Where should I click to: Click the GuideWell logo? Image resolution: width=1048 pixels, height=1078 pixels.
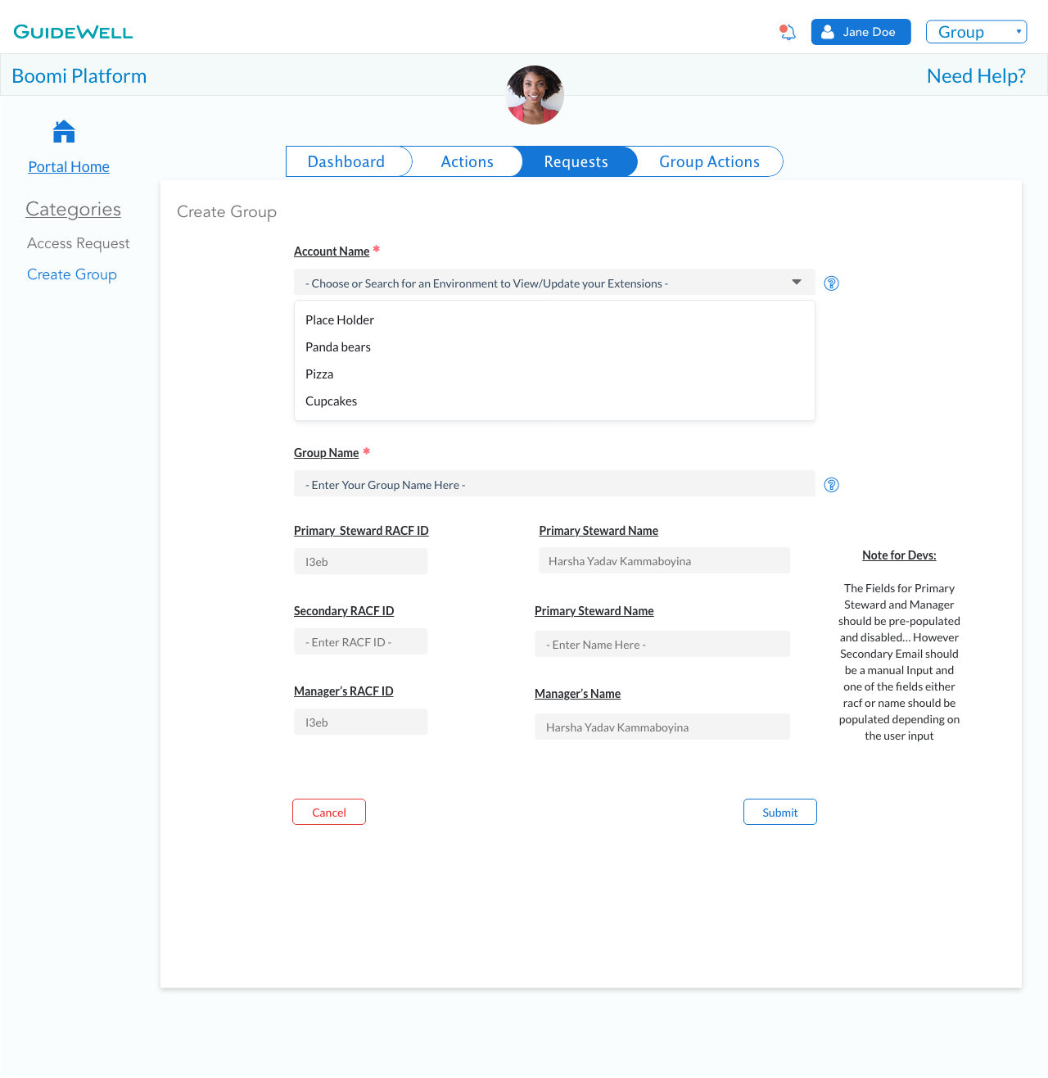[74, 32]
